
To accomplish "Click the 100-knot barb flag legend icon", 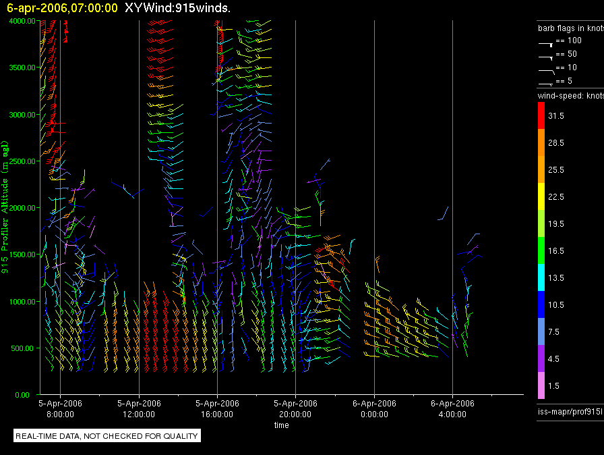I will tap(545, 43).
